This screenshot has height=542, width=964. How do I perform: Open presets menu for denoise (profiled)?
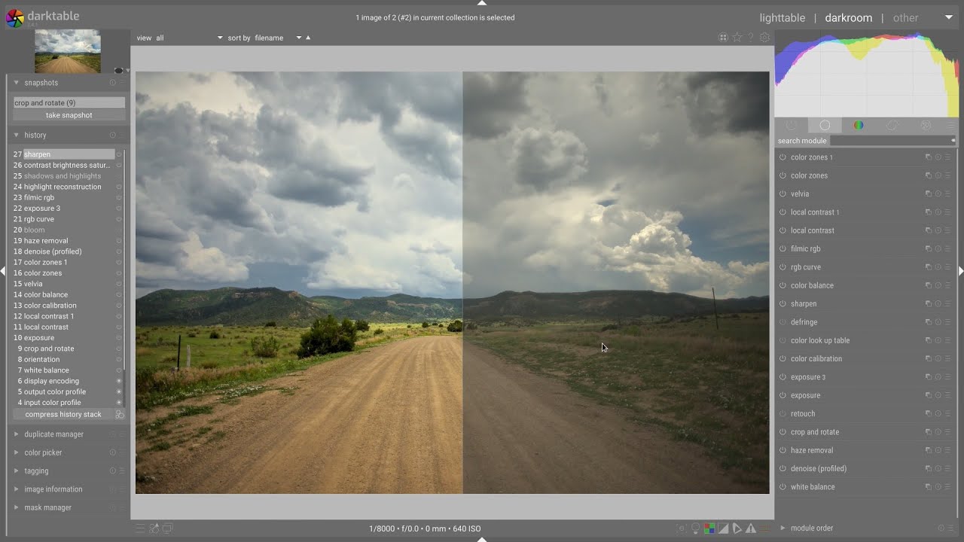pyautogui.click(x=948, y=469)
